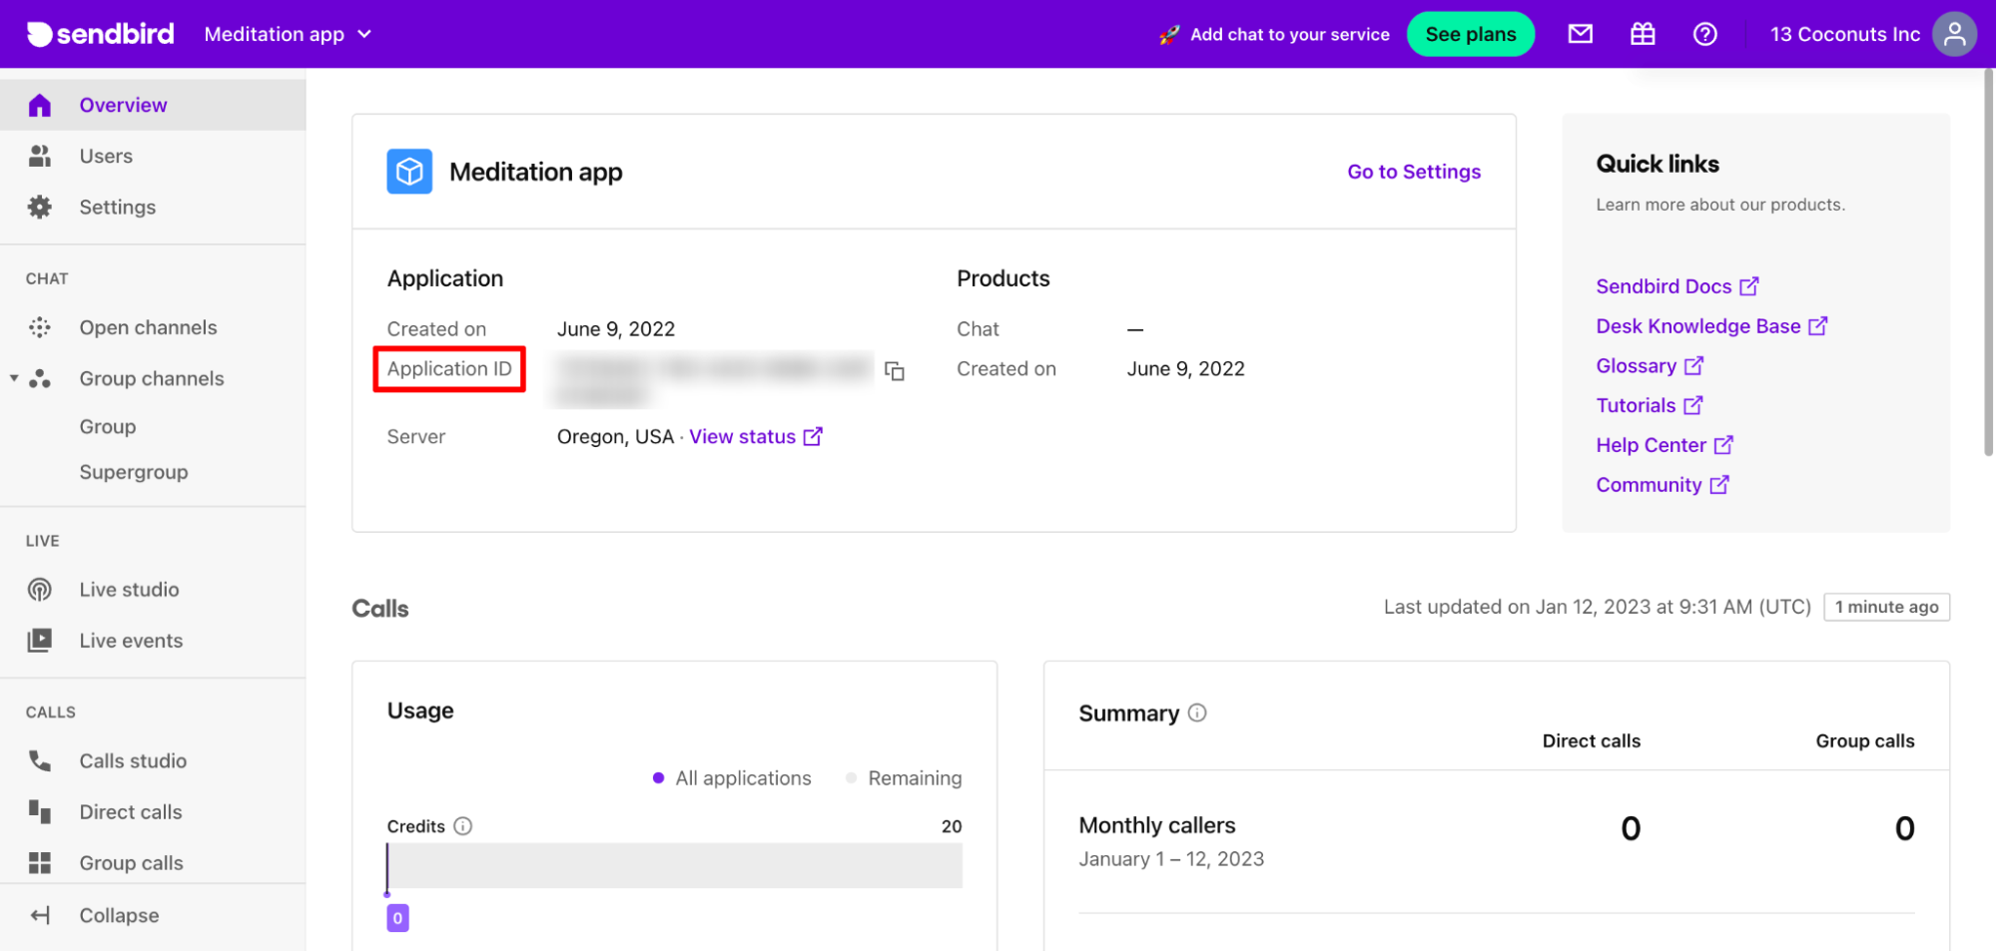Click the blurred Application ID value
The image size is (1996, 951).
[713, 380]
